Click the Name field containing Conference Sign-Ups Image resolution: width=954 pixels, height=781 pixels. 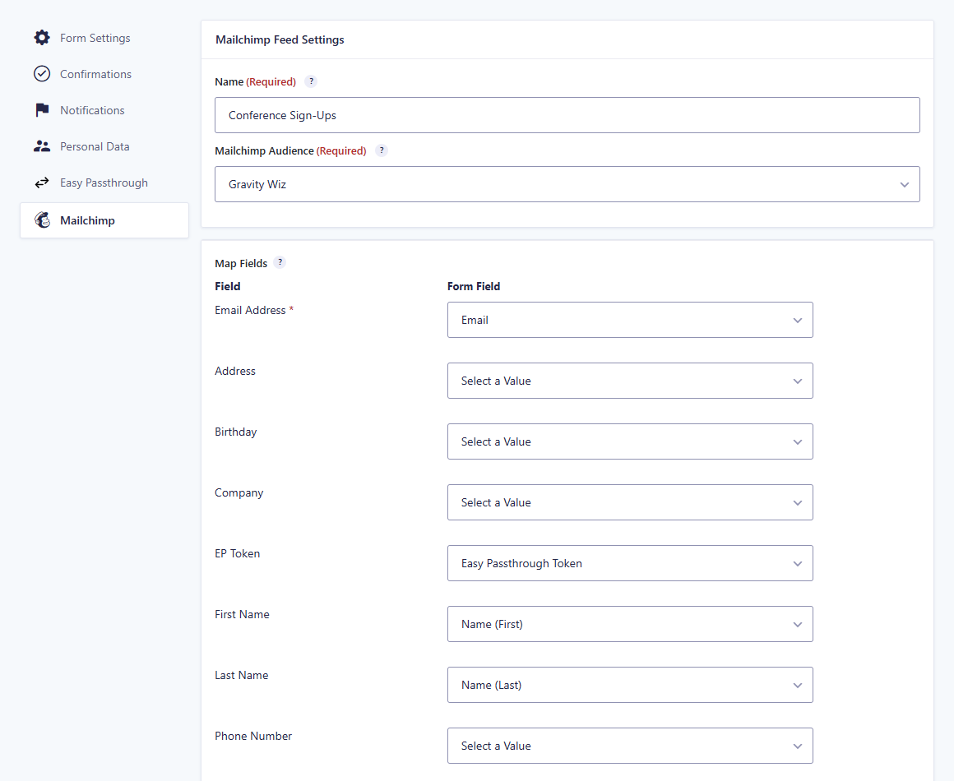click(567, 115)
